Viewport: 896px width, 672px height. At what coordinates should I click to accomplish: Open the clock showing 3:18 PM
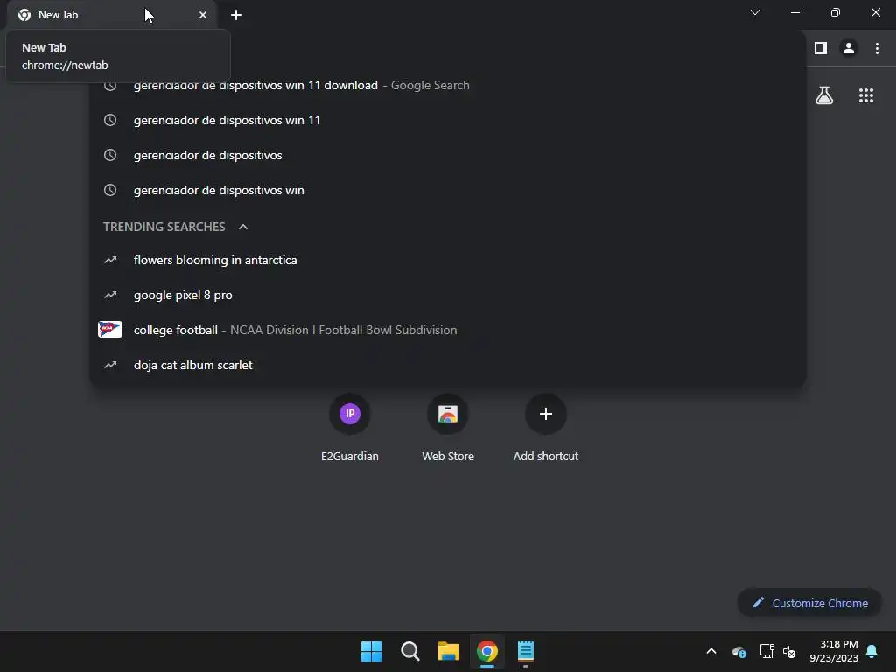click(834, 651)
